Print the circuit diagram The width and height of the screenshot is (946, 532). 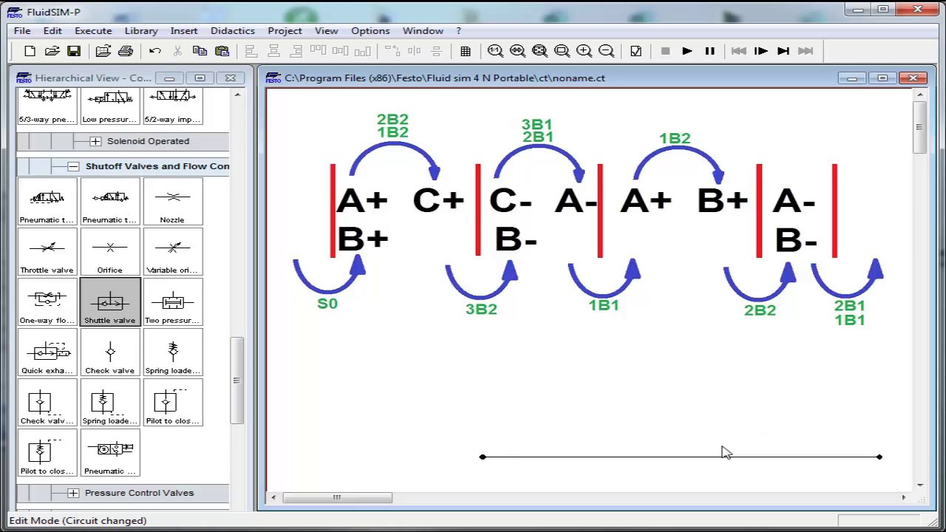pos(126,51)
